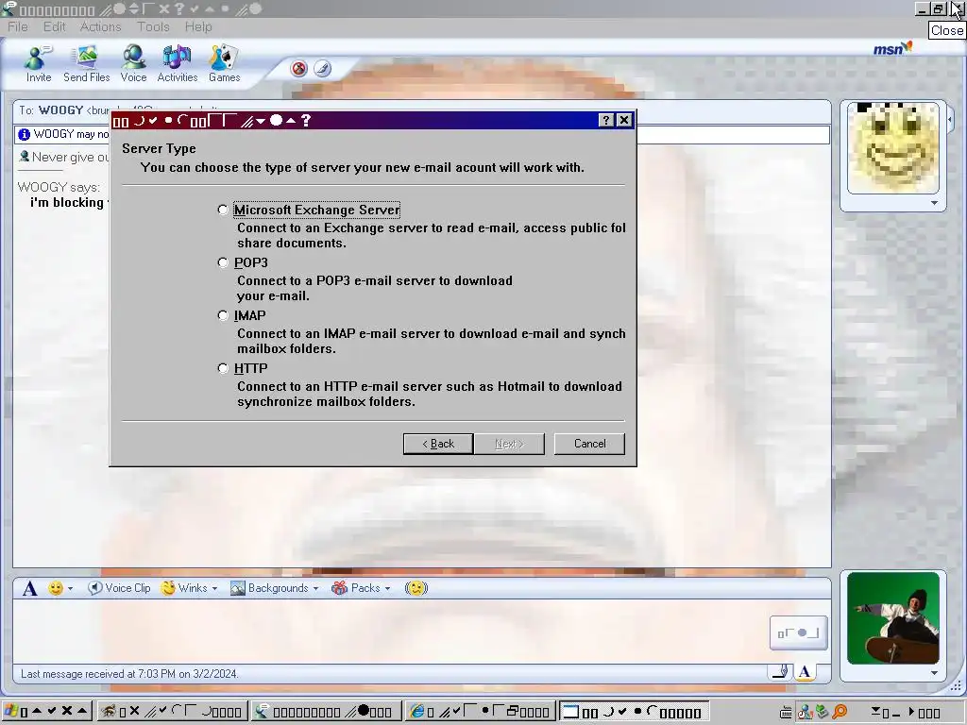Switch to handwriting input pen tab
Screen dimensions: 967x725
tap(780, 671)
